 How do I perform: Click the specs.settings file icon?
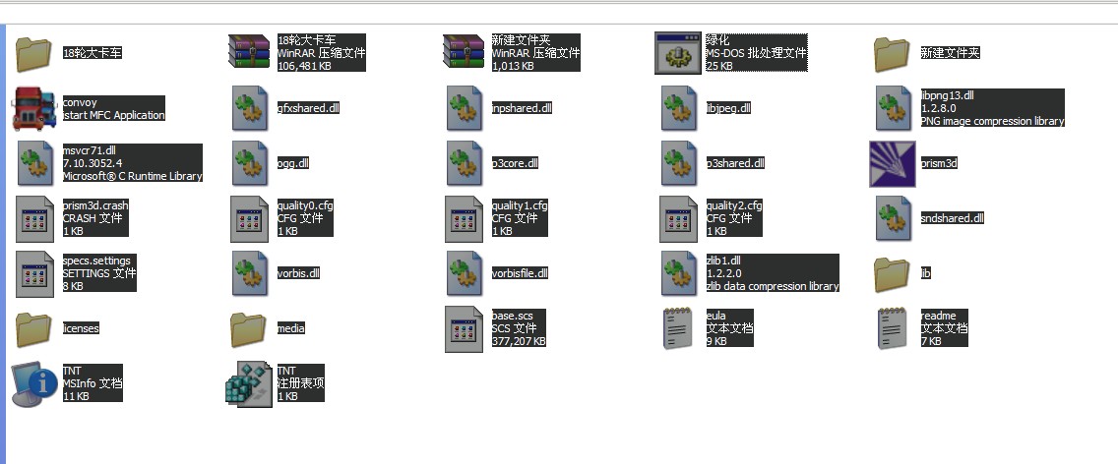click(x=34, y=273)
